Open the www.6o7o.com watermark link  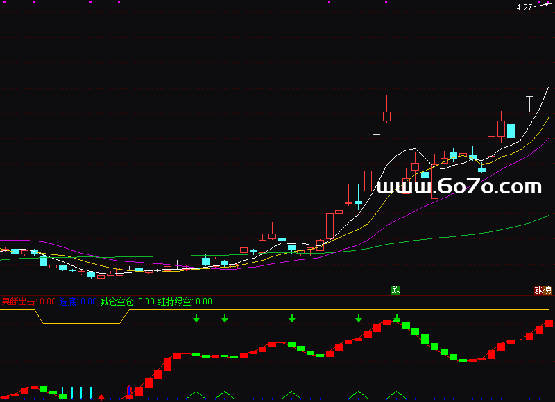pos(459,186)
